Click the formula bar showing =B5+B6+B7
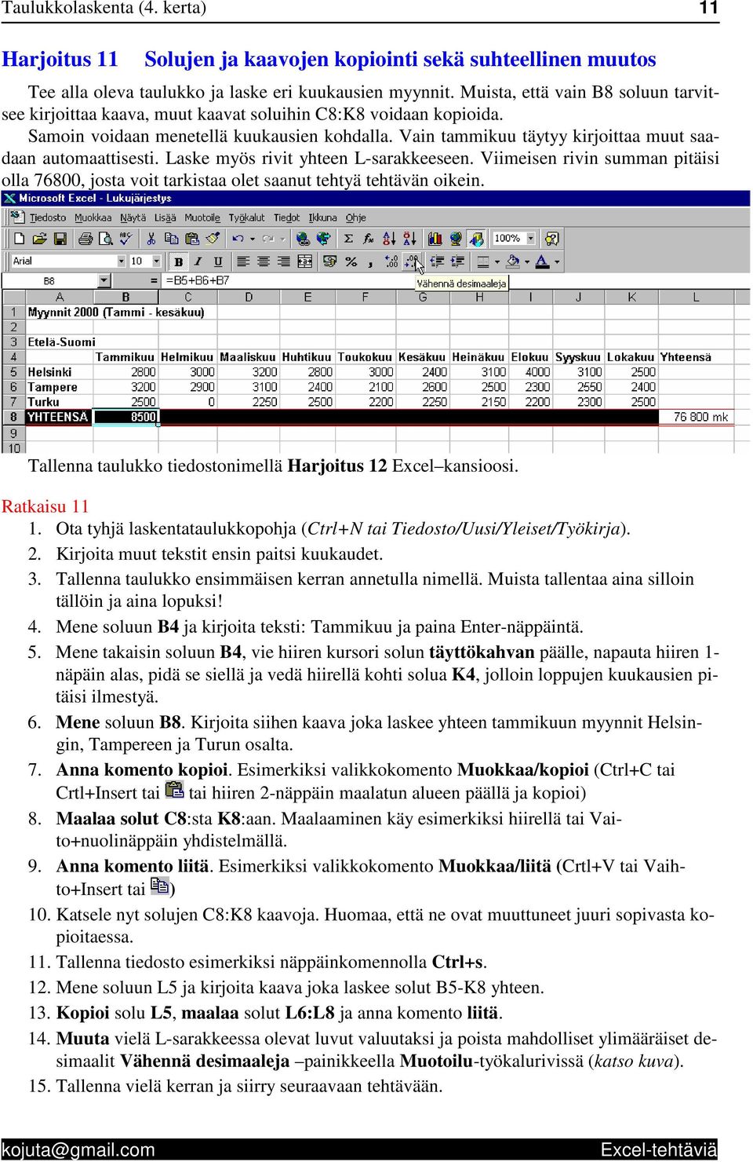The width and height of the screenshot is (753, 1162). pyautogui.click(x=455, y=280)
